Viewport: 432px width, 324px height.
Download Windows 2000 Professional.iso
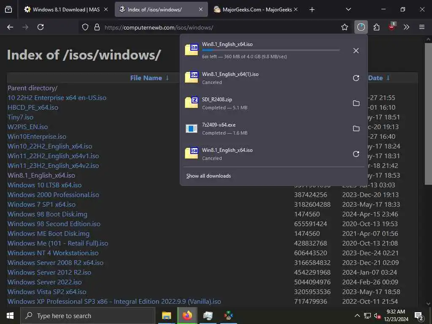[x=53, y=195]
